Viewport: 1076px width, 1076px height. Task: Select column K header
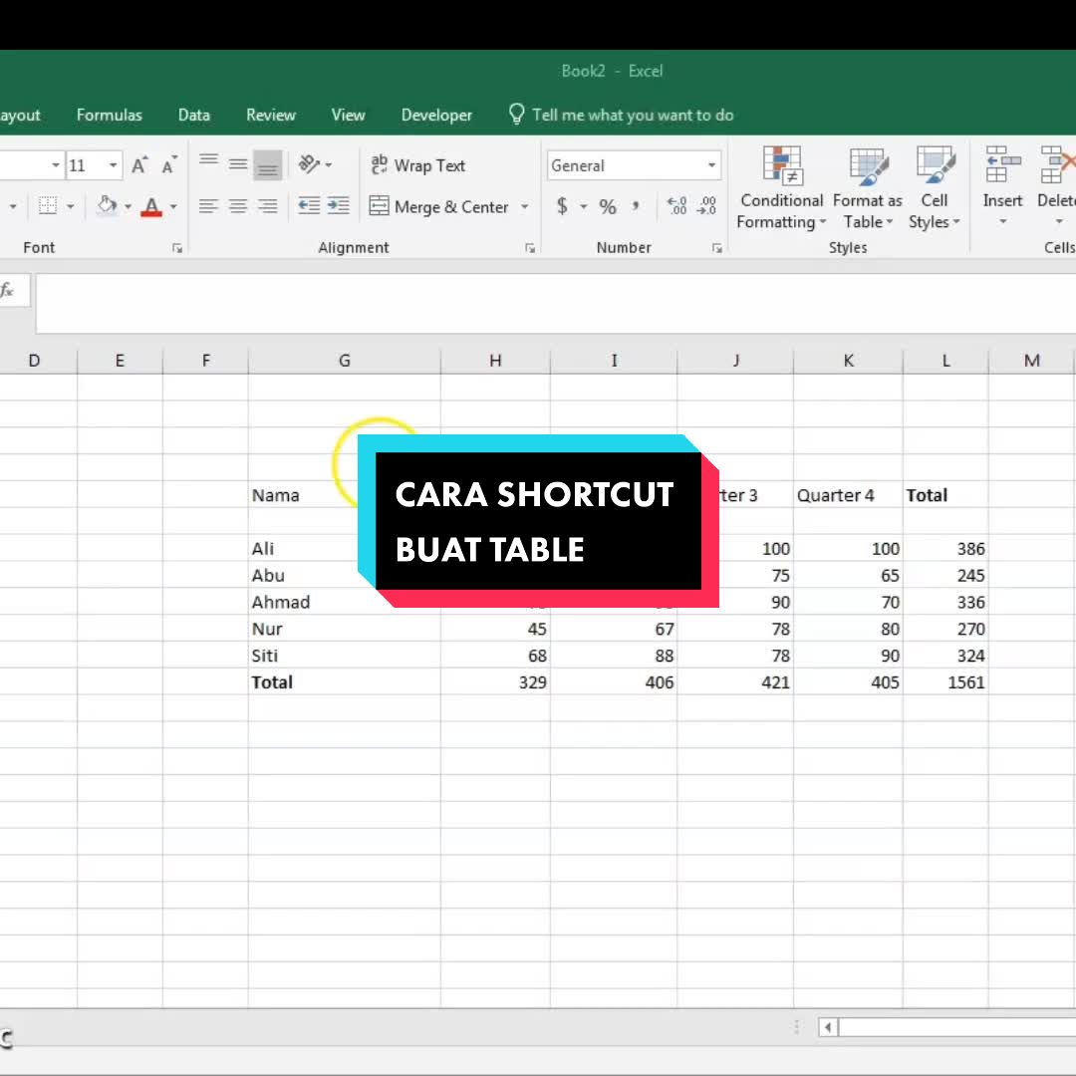pyautogui.click(x=848, y=361)
